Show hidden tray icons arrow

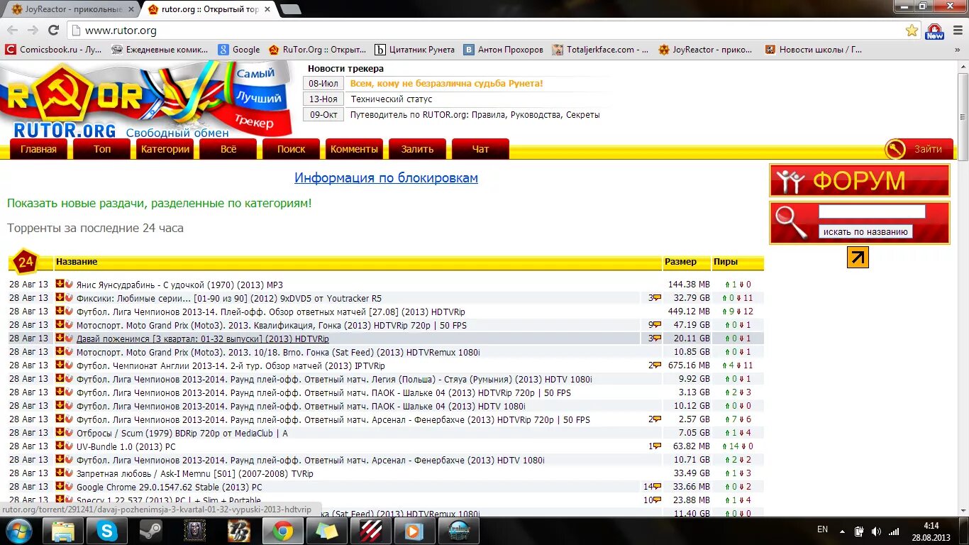point(842,531)
